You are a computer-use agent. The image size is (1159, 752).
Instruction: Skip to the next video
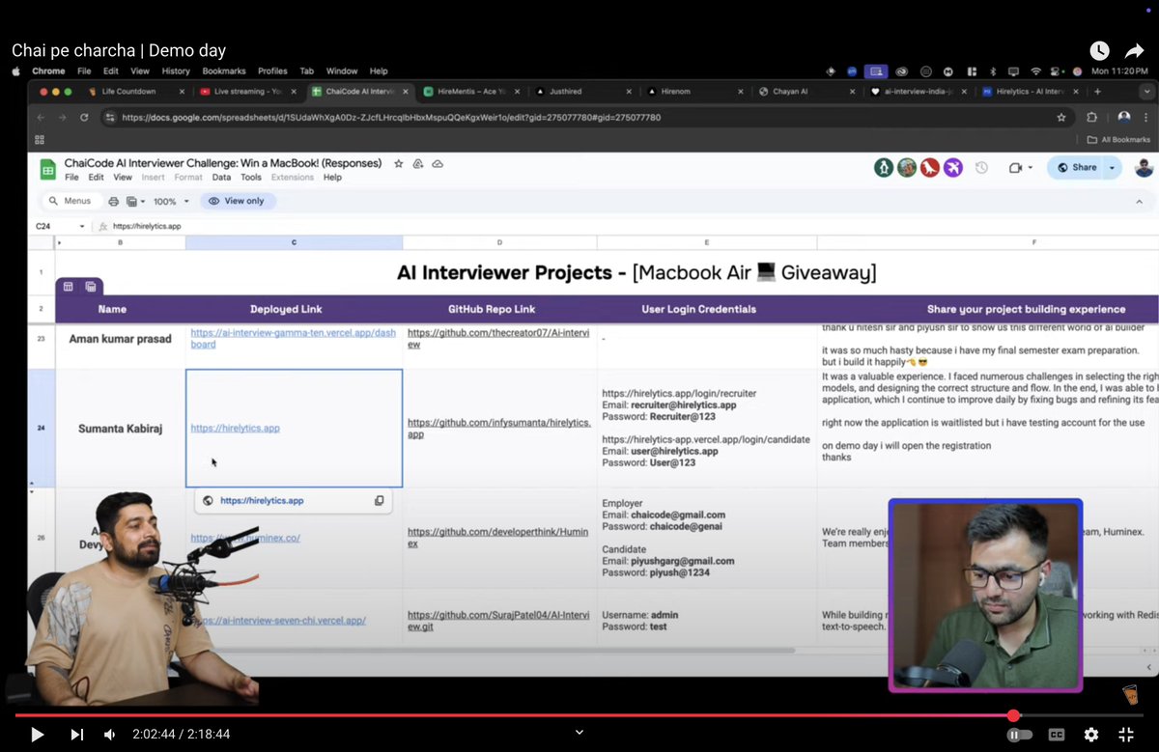[77, 735]
